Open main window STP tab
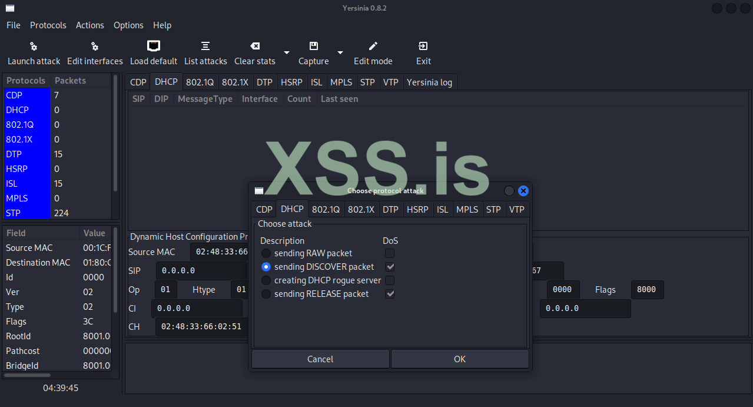The width and height of the screenshot is (753, 407). pyautogui.click(x=367, y=82)
